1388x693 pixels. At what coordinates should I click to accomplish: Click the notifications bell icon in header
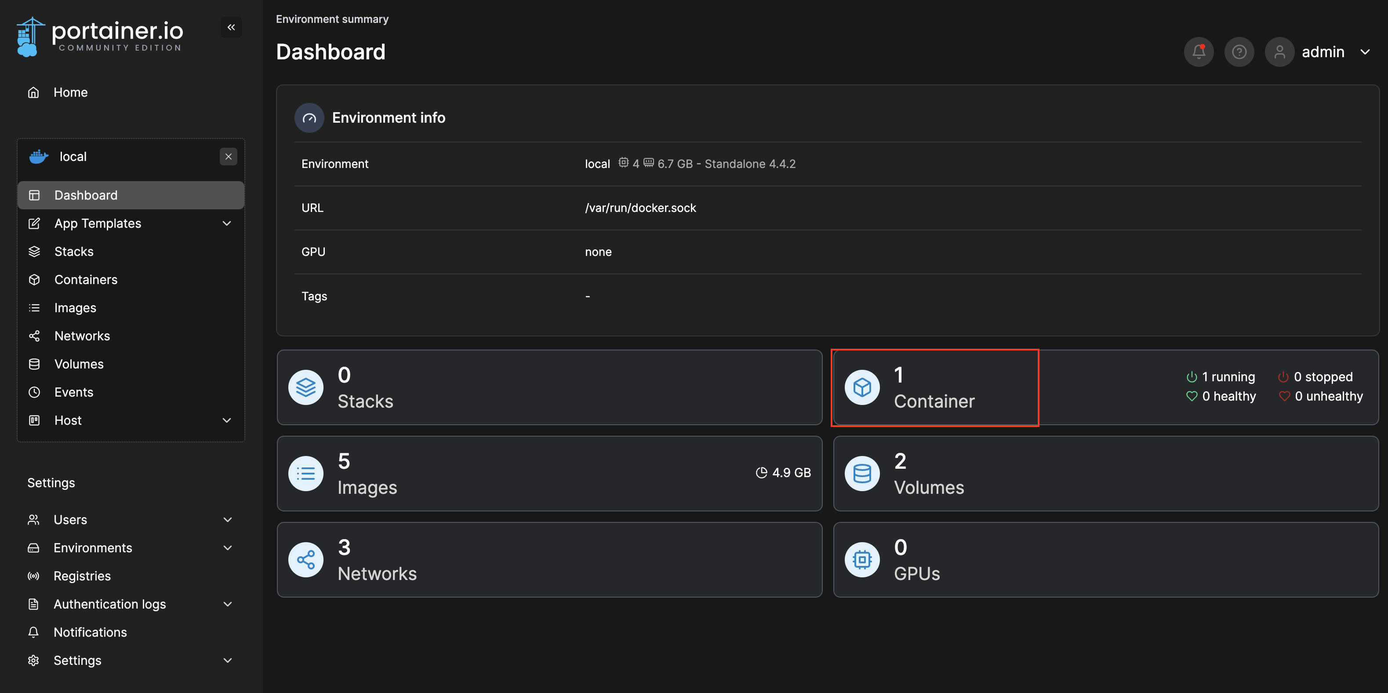1198,52
